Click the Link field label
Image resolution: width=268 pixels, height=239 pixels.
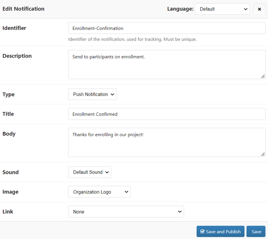coord(8,212)
